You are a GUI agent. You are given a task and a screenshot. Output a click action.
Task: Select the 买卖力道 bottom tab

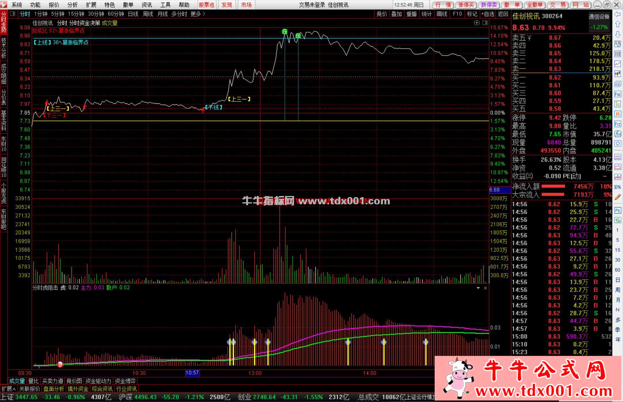pyautogui.click(x=52, y=381)
